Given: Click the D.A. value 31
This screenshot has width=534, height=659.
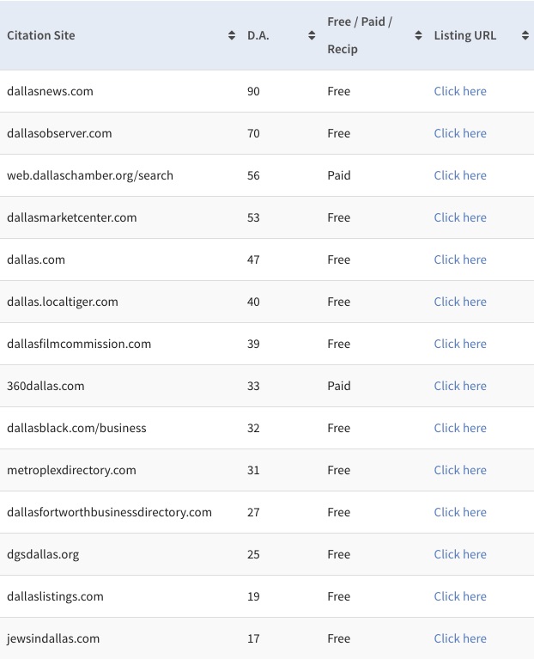Looking at the screenshot, I should click(x=253, y=470).
